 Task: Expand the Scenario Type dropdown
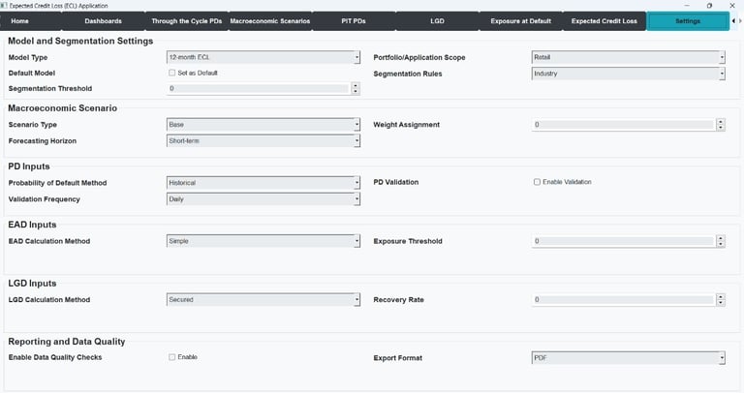pyautogui.click(x=263, y=125)
